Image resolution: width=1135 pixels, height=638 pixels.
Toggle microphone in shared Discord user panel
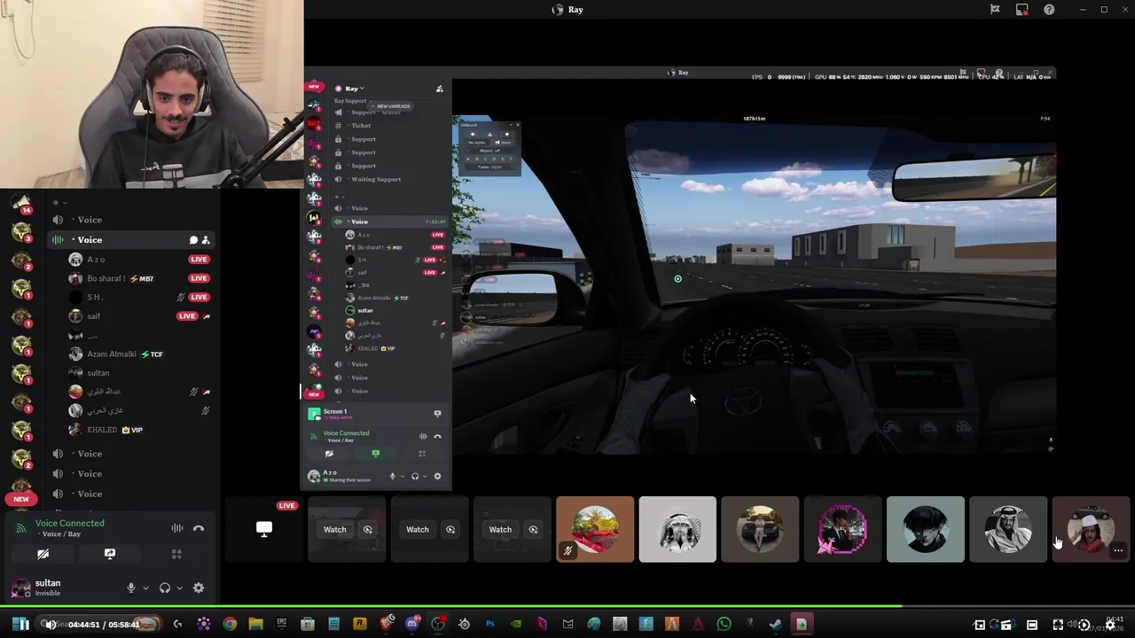click(x=393, y=477)
